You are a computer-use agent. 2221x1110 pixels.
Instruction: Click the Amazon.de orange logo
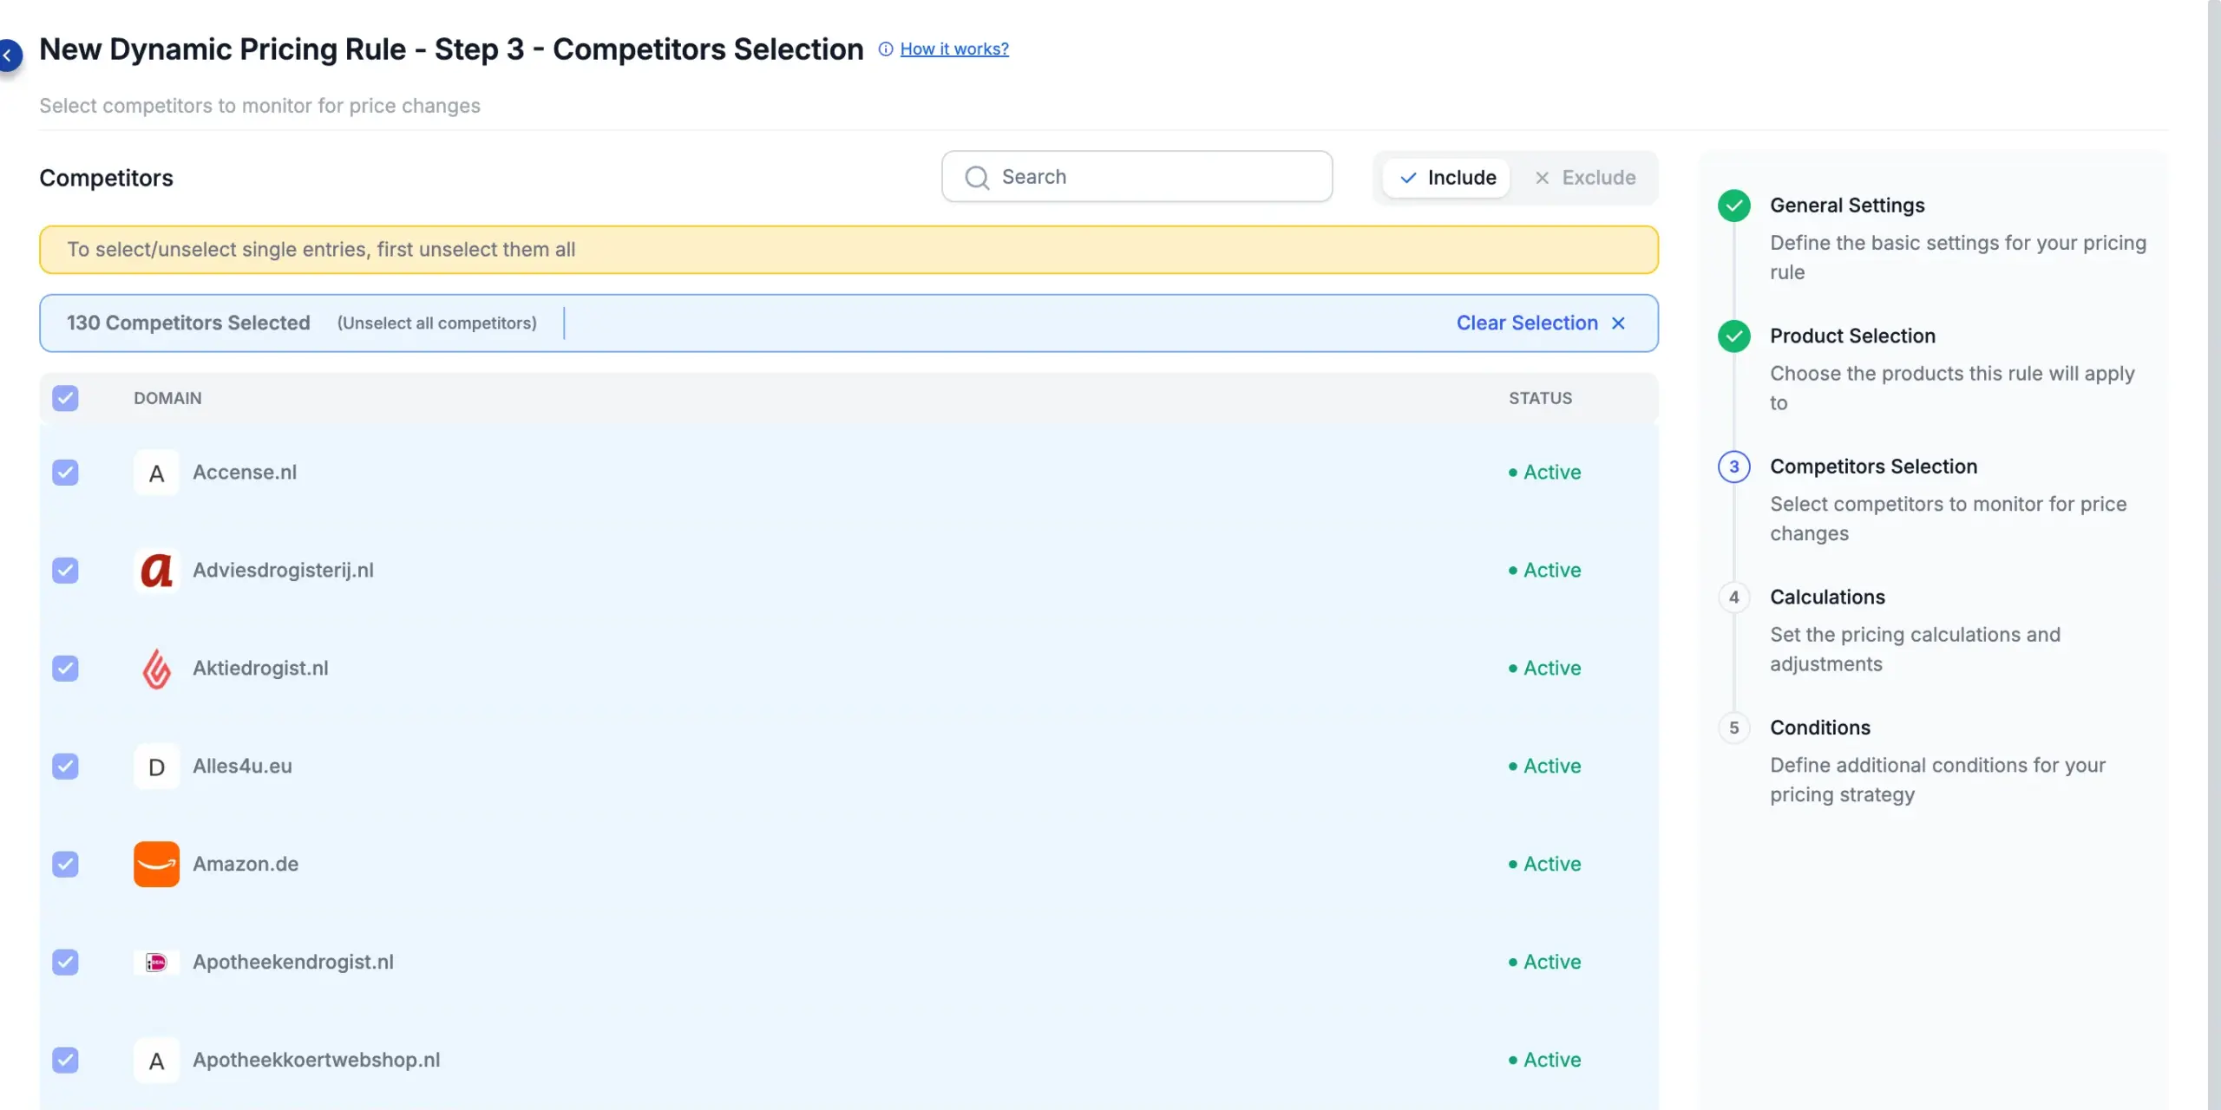[156, 865]
